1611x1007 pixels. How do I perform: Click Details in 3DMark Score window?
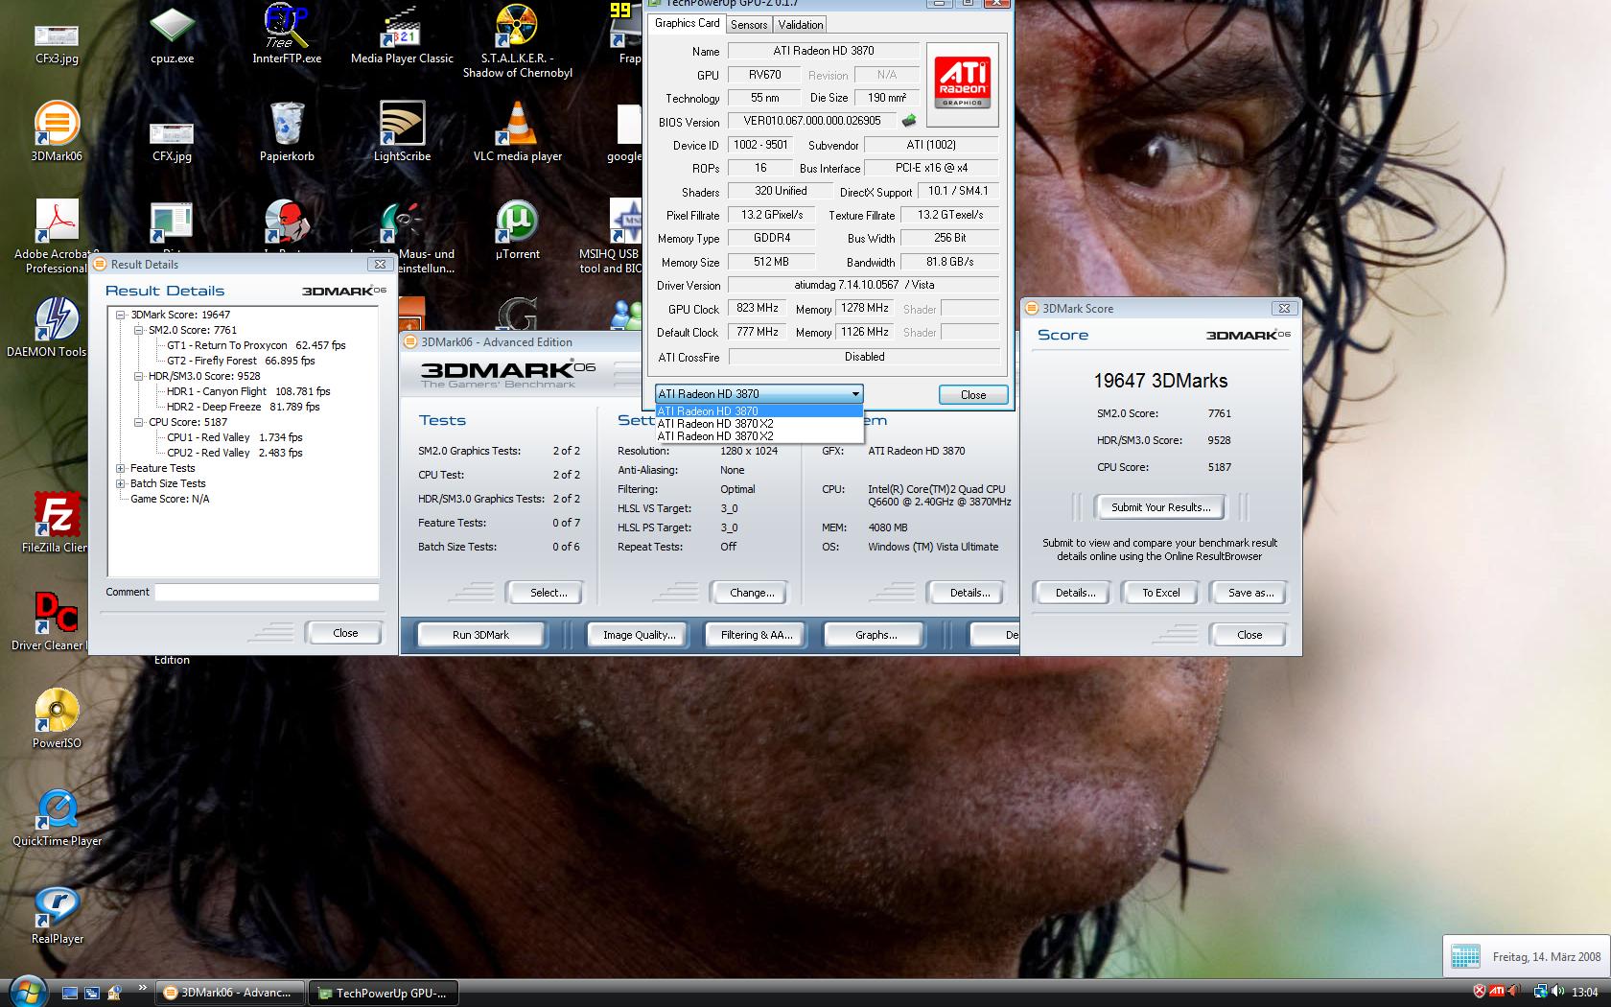click(1075, 593)
